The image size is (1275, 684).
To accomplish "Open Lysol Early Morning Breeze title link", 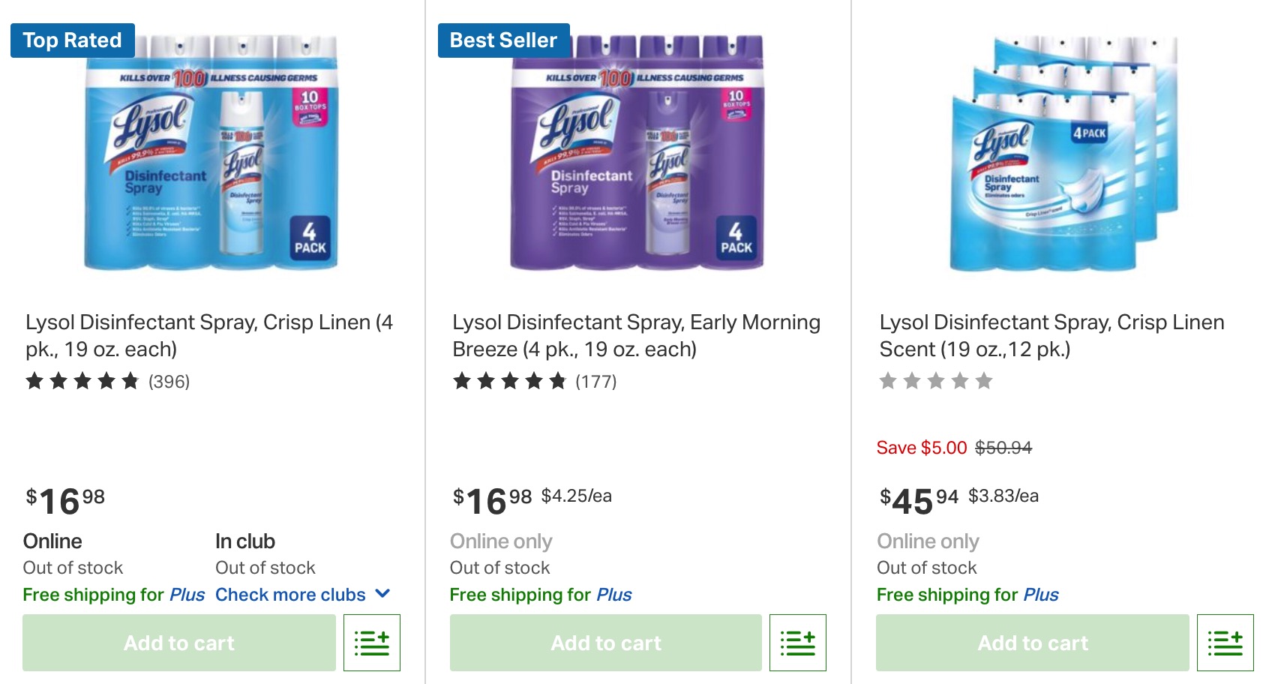I will coord(636,335).
